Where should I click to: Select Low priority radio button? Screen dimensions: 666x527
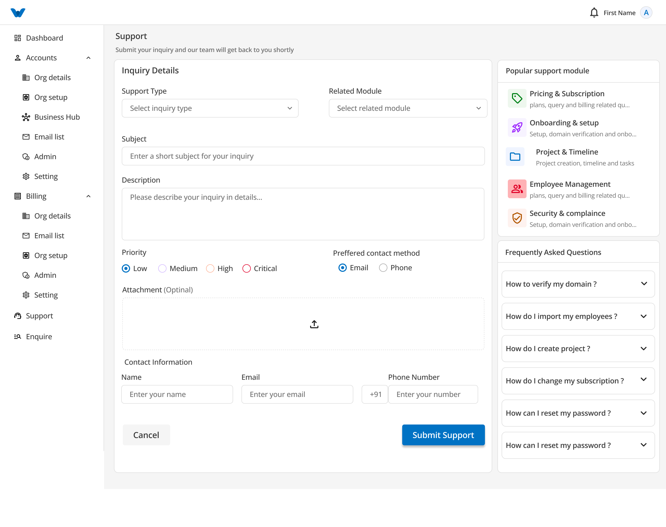click(126, 268)
